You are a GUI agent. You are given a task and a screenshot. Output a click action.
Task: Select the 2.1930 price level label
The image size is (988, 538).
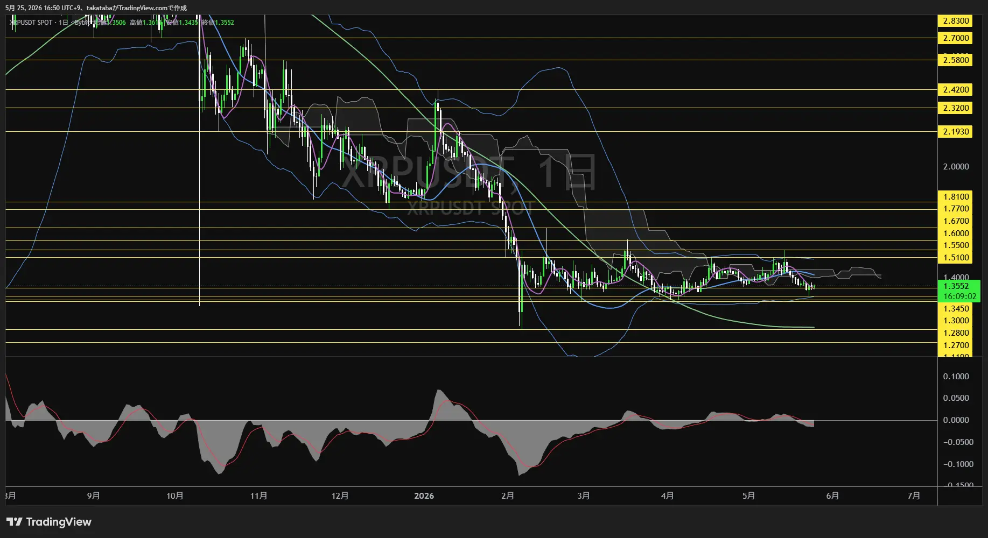coord(956,132)
